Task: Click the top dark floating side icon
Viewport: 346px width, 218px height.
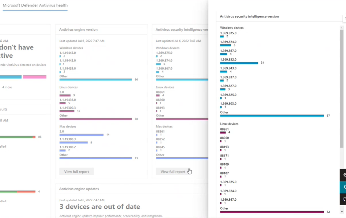Action: [x=344, y=175]
